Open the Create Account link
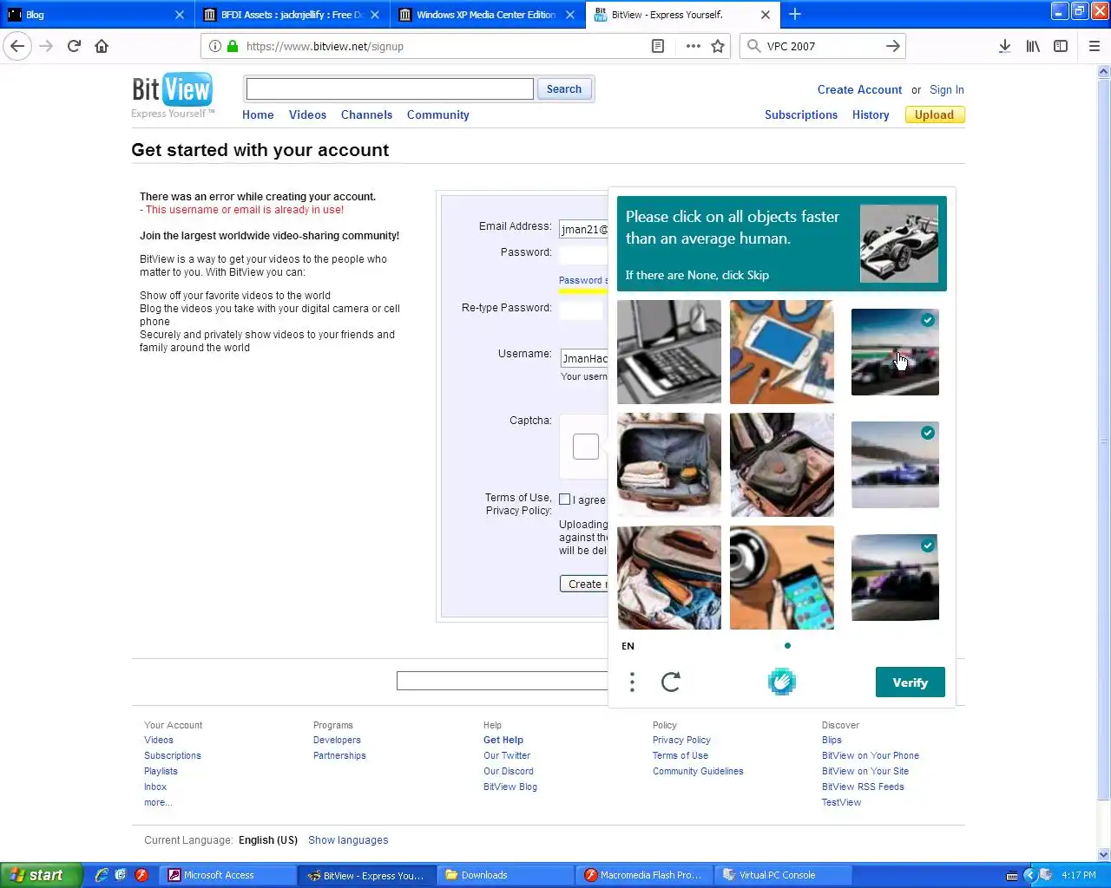Screen dimensions: 1111x888 (859, 89)
